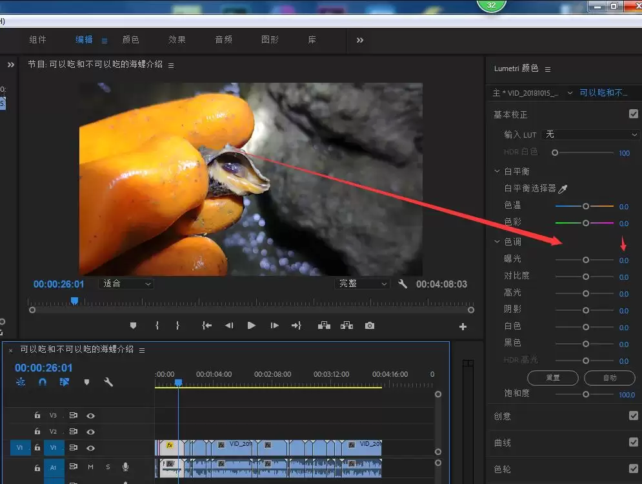Click voice-over record microphone on A1

[x=125, y=467]
